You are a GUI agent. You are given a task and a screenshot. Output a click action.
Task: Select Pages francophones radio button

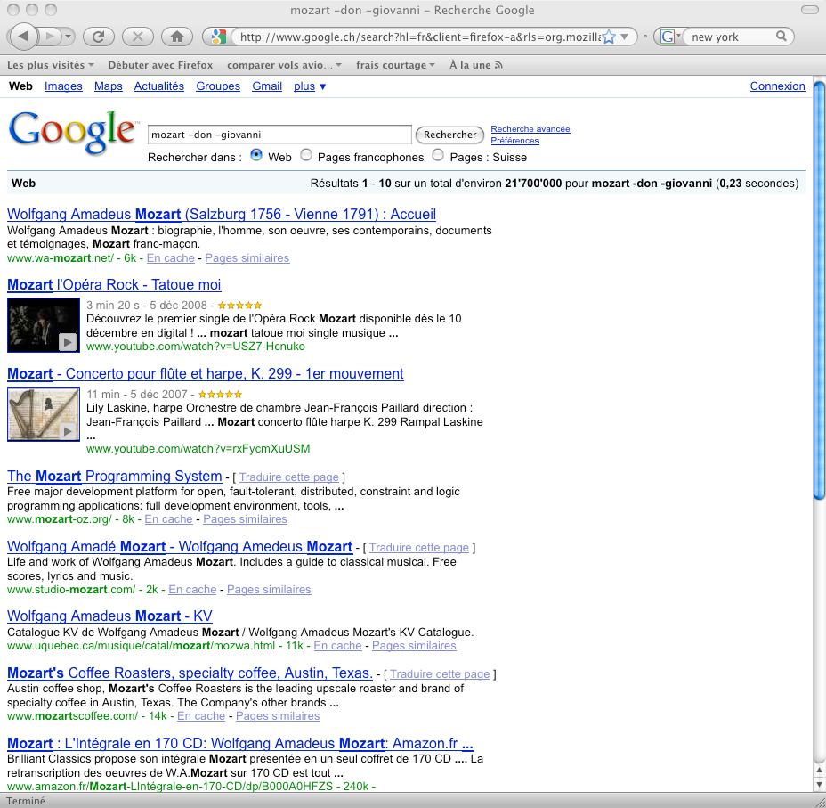[x=306, y=156]
